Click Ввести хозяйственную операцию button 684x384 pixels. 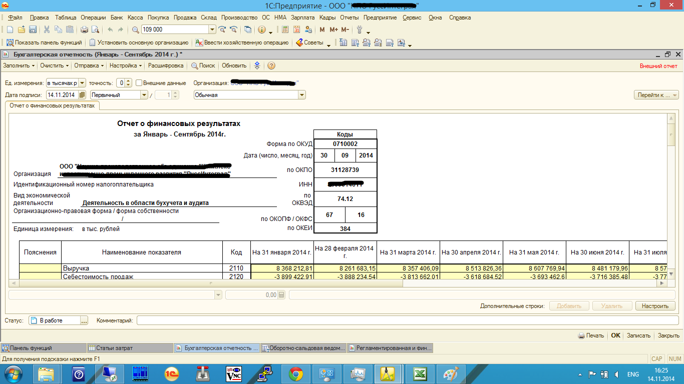242,42
